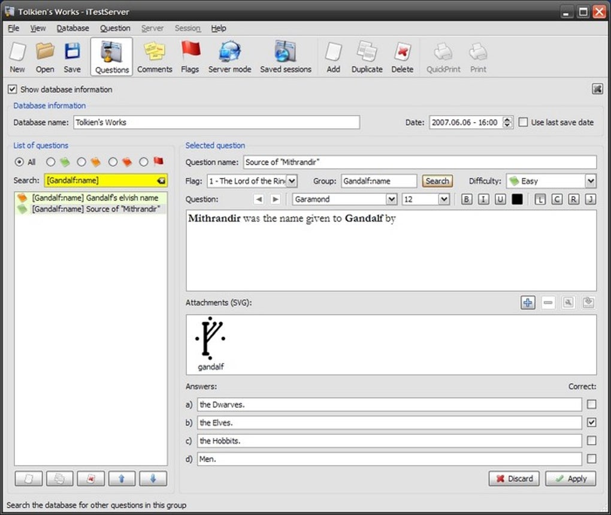Viewport: 611px width, 515px height.
Task: Align question text right
Action: pos(574,199)
